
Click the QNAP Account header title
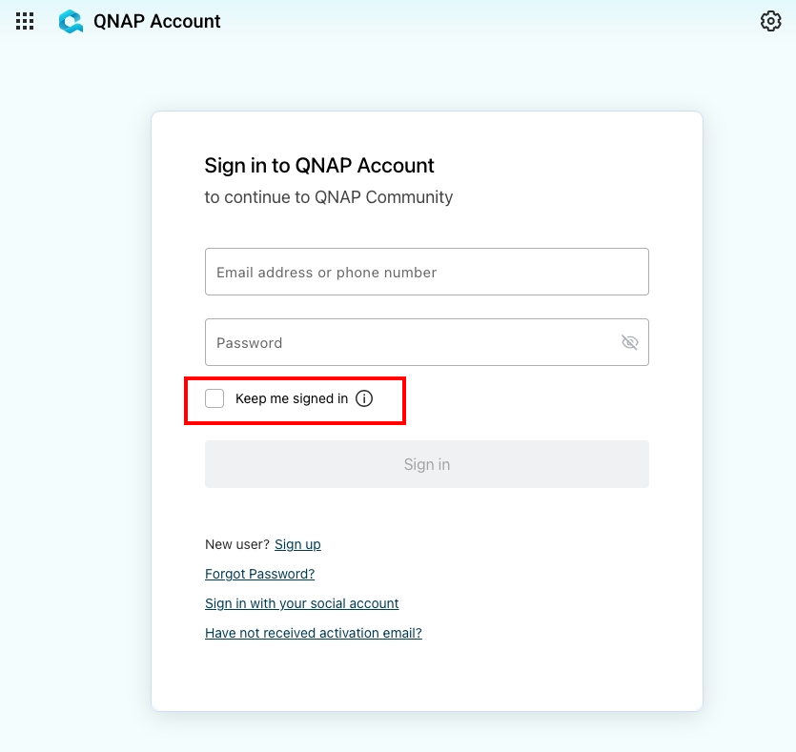click(x=157, y=21)
